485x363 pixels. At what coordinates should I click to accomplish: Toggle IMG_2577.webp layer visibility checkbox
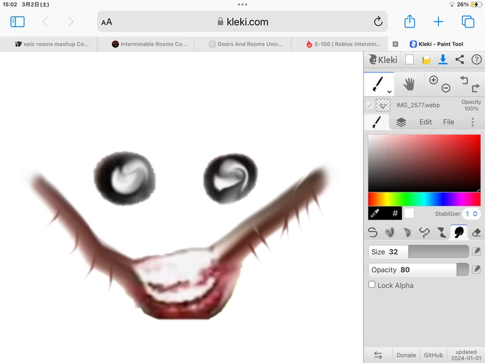tap(369, 105)
